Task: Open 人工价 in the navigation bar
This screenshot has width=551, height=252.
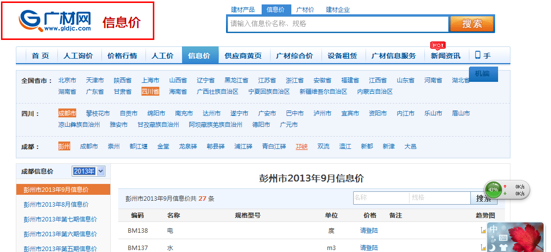Action: tap(162, 55)
